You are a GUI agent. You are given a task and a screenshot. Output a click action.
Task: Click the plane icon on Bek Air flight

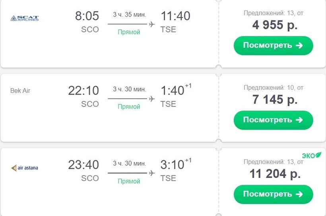151,98
